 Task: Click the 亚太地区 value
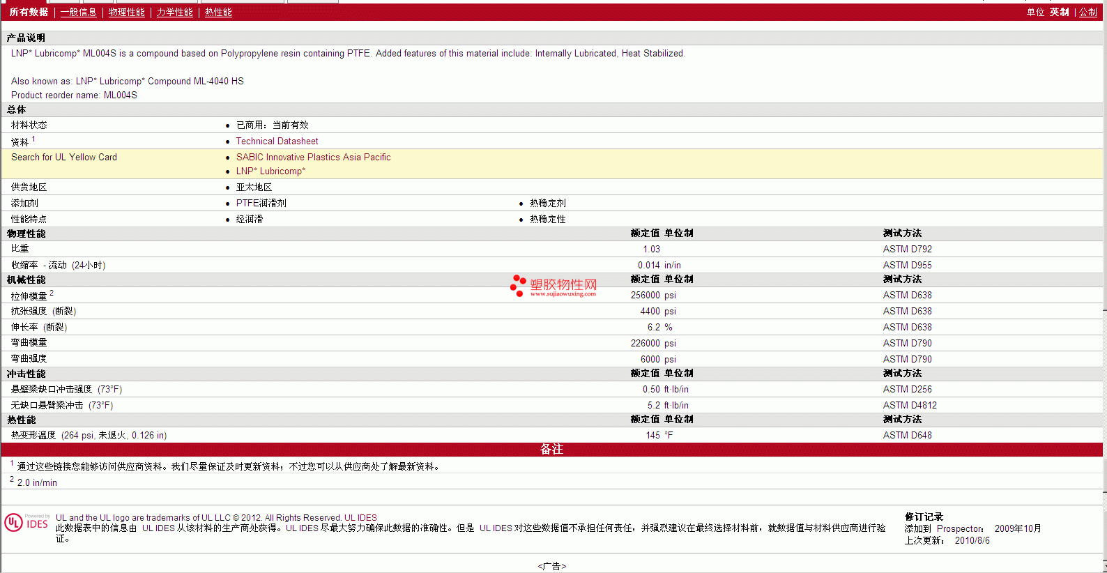[254, 188]
